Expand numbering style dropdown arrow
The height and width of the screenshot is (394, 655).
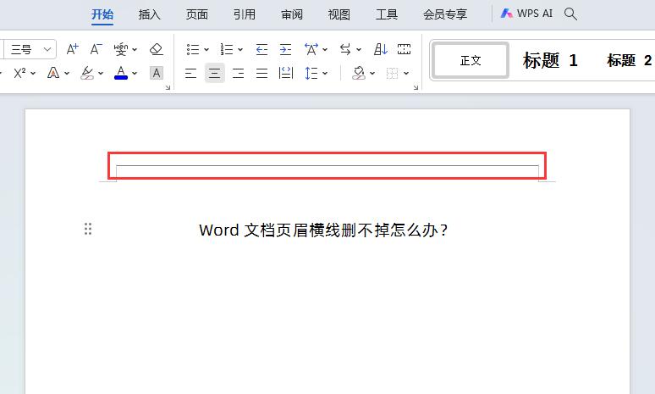(x=240, y=50)
